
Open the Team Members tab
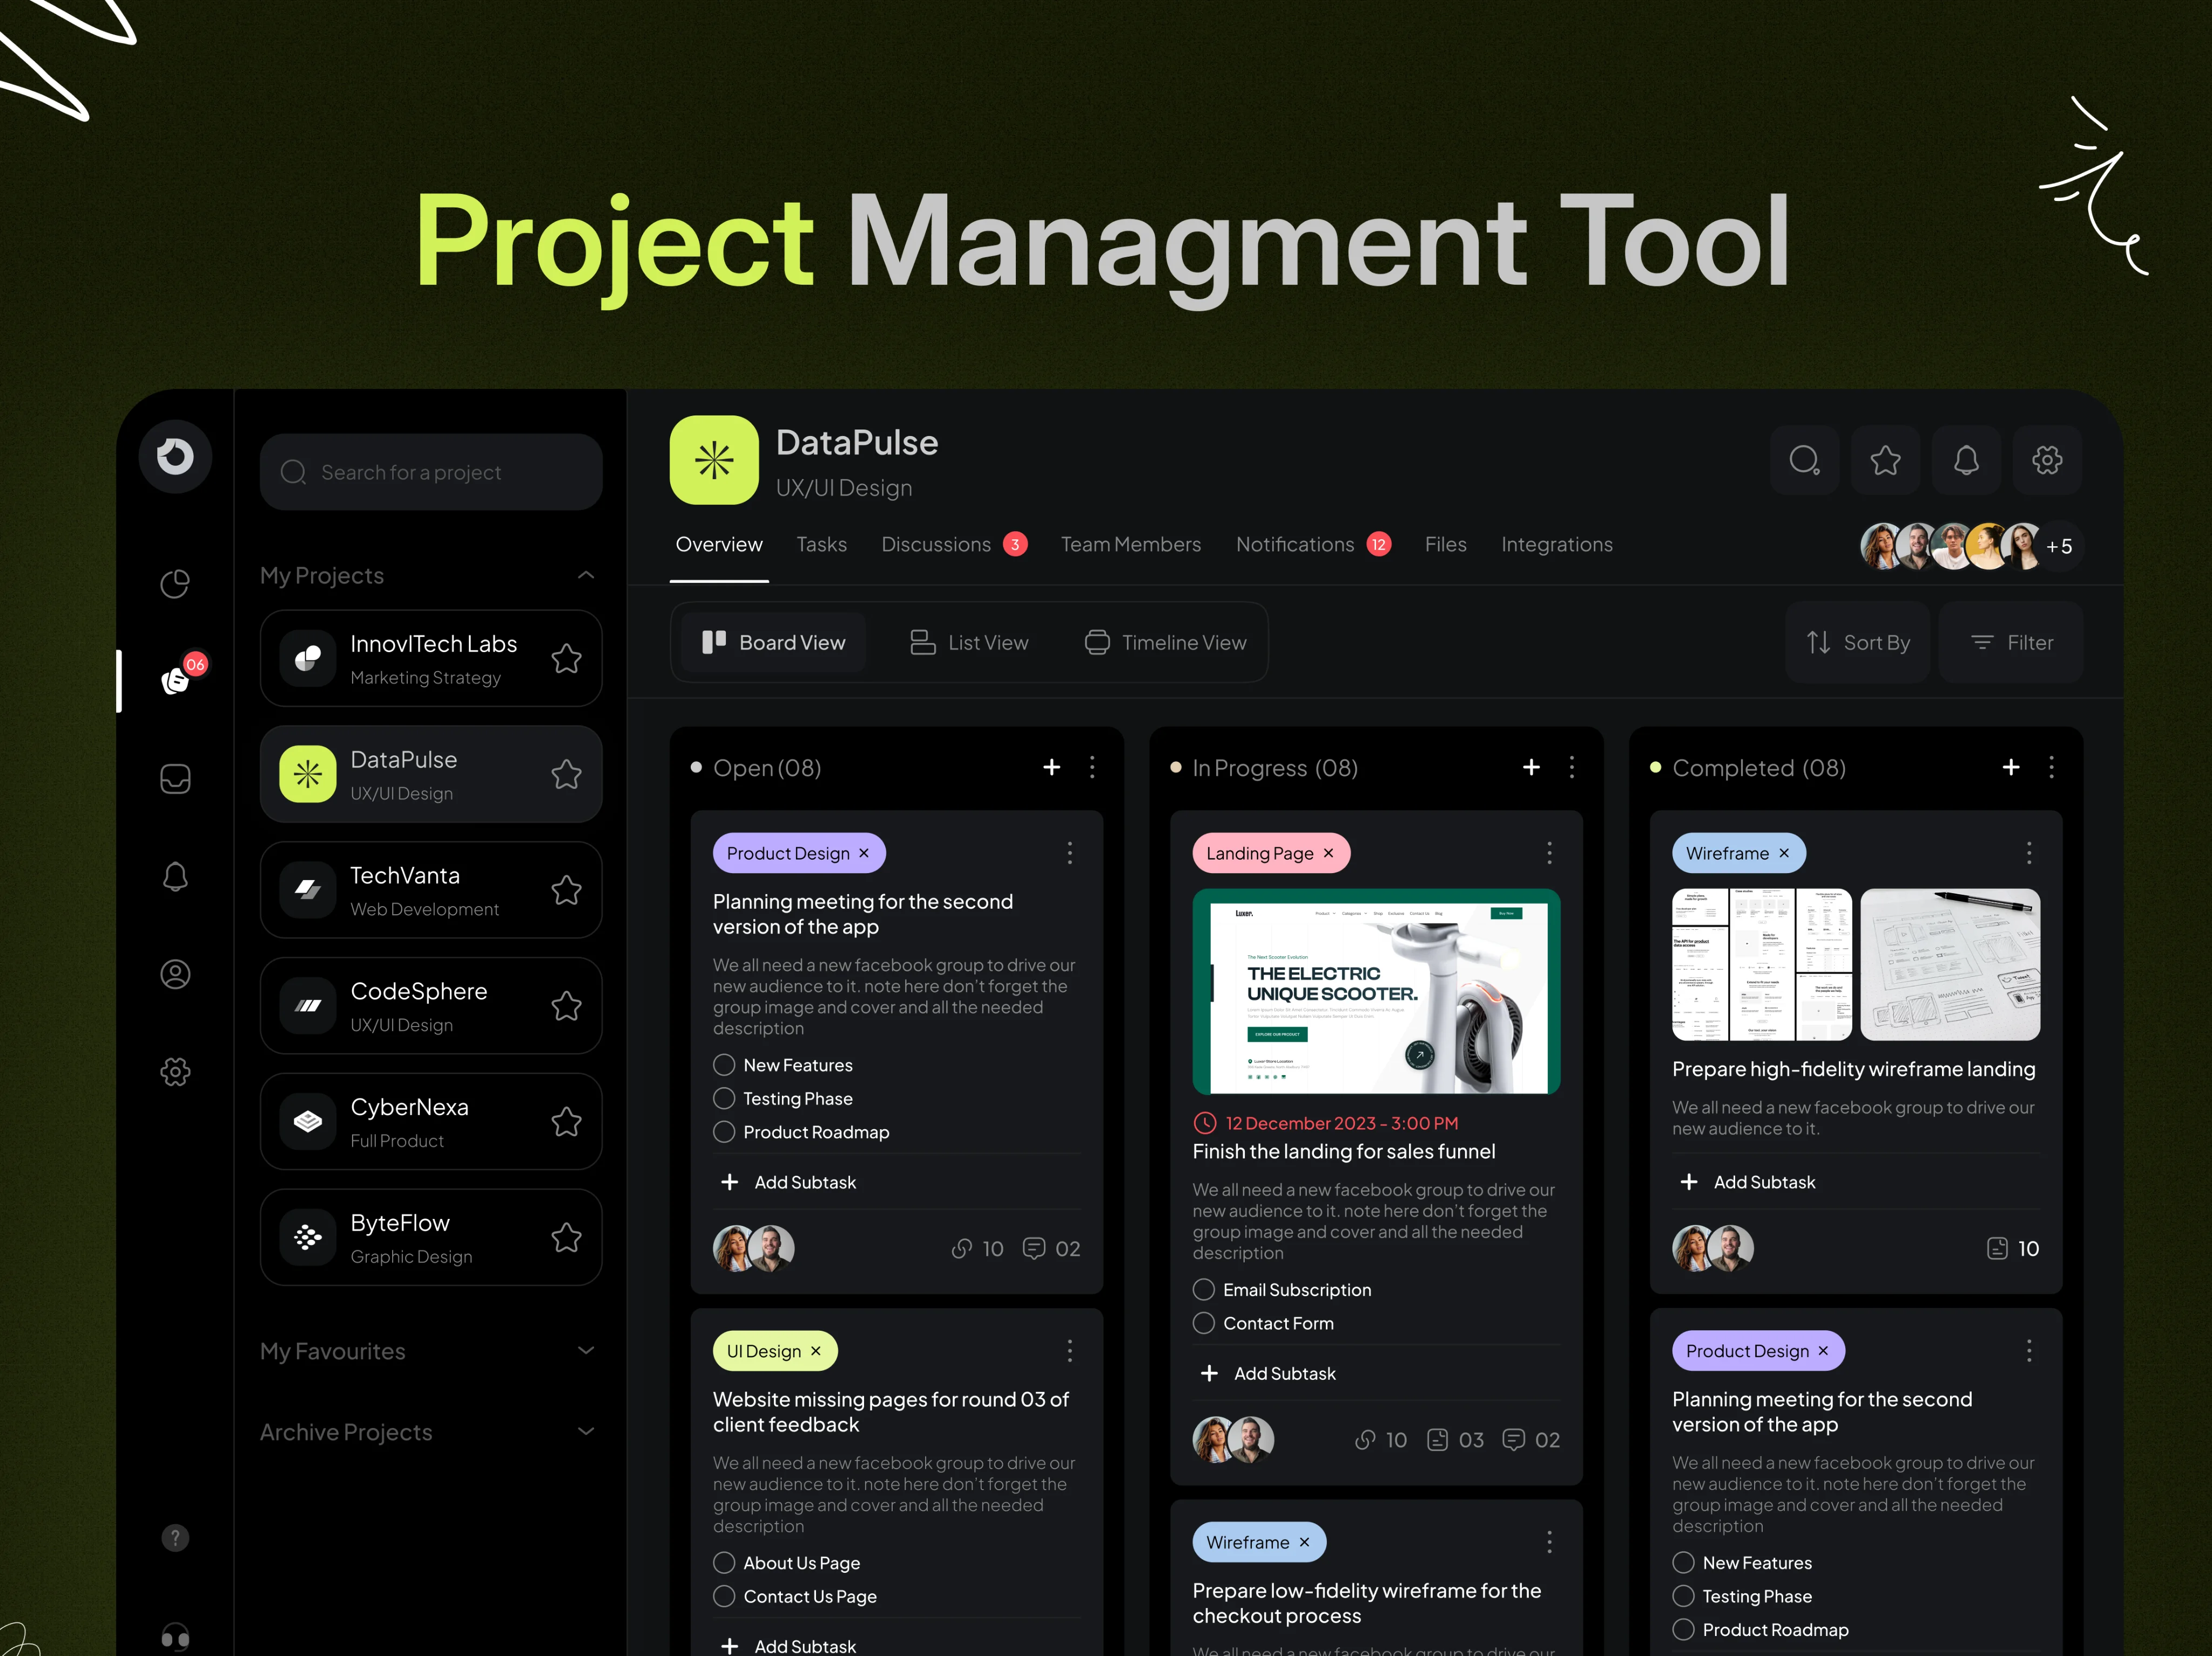pos(1131,544)
